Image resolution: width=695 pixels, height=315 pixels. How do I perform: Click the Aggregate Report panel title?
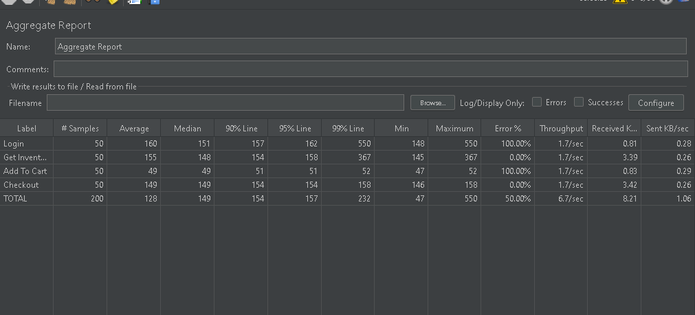[x=48, y=25]
